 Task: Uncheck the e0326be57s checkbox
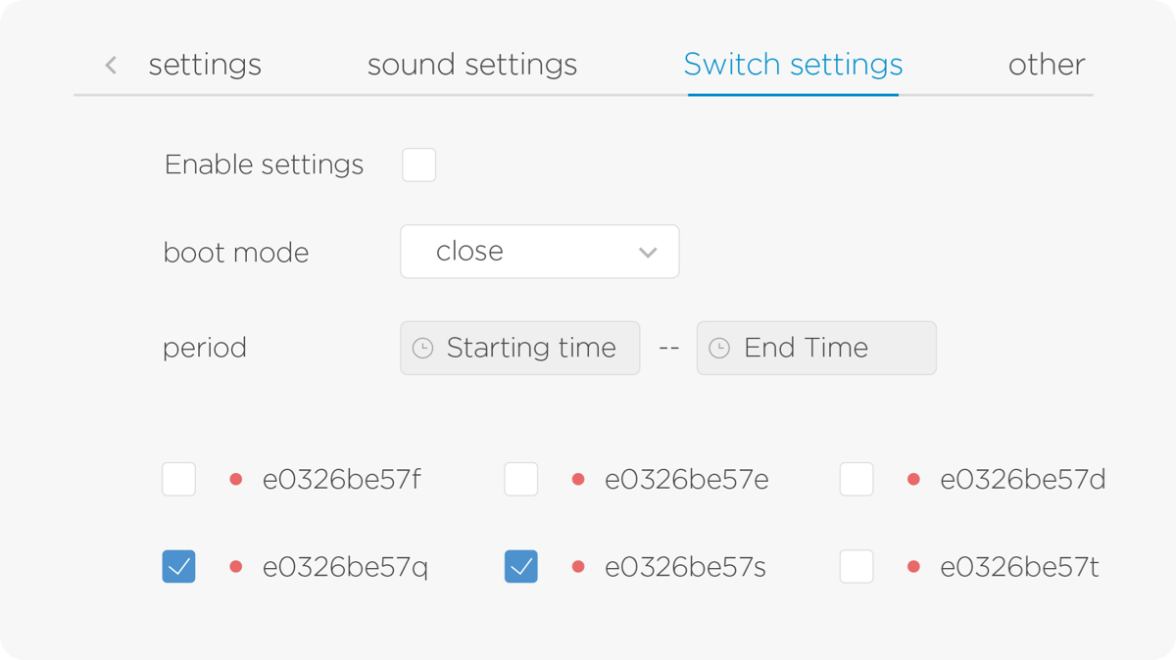pyautogui.click(x=521, y=567)
